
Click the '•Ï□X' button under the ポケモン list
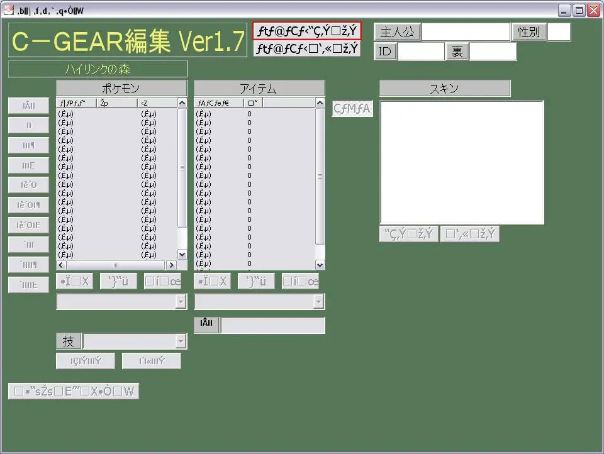click(x=75, y=281)
